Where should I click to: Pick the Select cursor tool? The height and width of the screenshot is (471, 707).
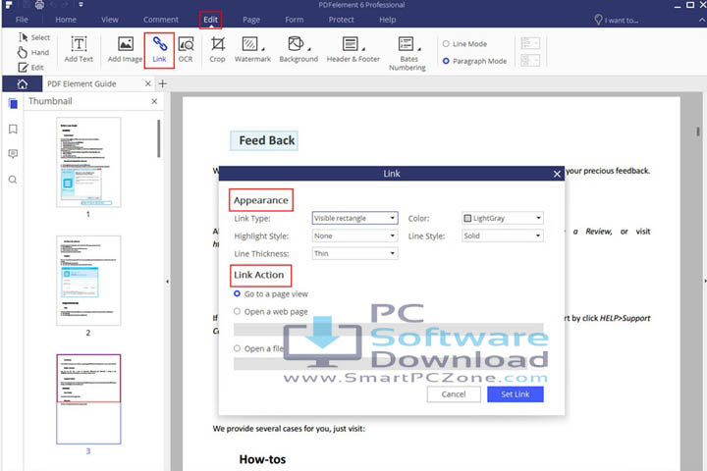pos(34,37)
